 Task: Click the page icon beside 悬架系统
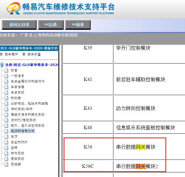tap(6, 159)
